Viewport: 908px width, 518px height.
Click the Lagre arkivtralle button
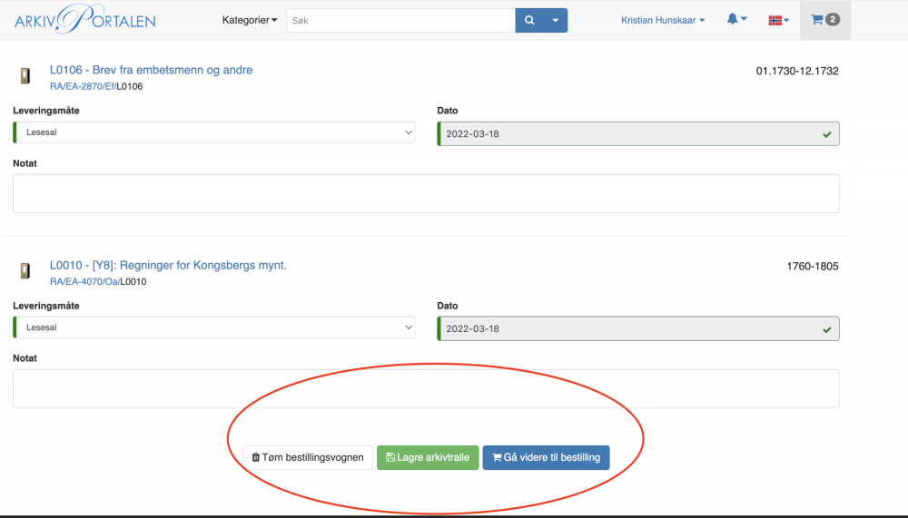tap(428, 457)
